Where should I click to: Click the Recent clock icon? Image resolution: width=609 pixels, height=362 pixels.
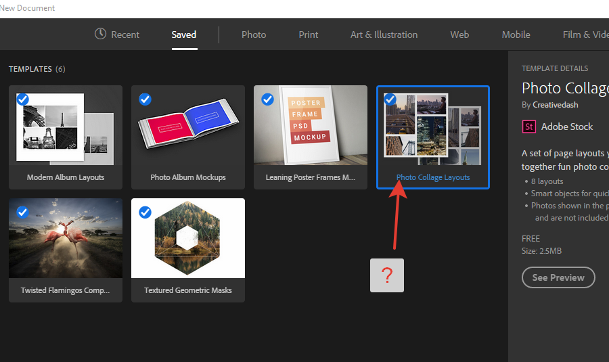pos(100,34)
